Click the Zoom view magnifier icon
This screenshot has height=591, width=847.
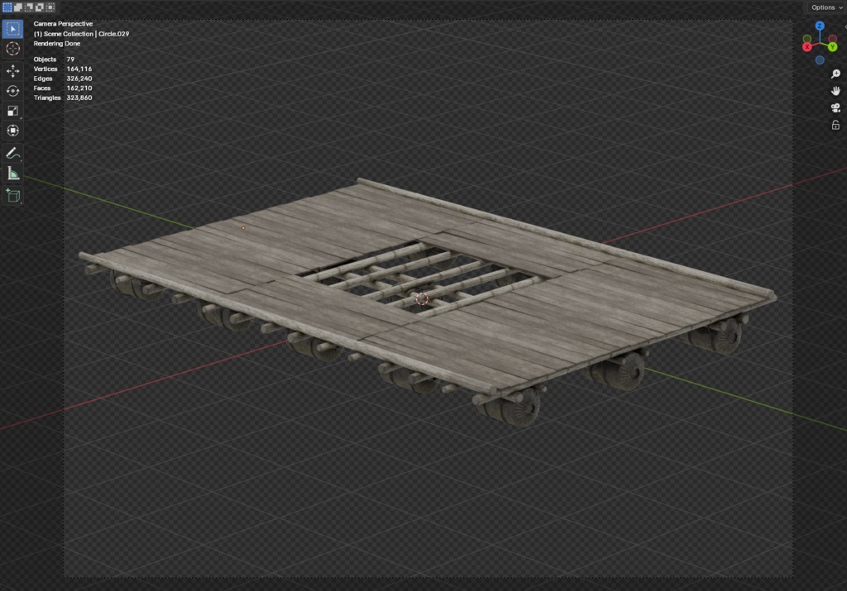point(835,74)
